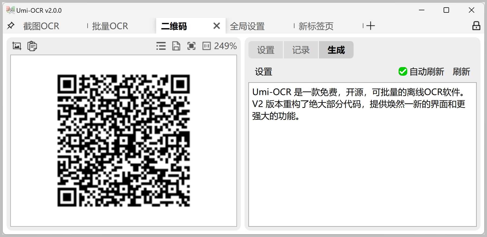Minimize the Umi-OCR window
The width and height of the screenshot is (487, 237).
(422, 10)
